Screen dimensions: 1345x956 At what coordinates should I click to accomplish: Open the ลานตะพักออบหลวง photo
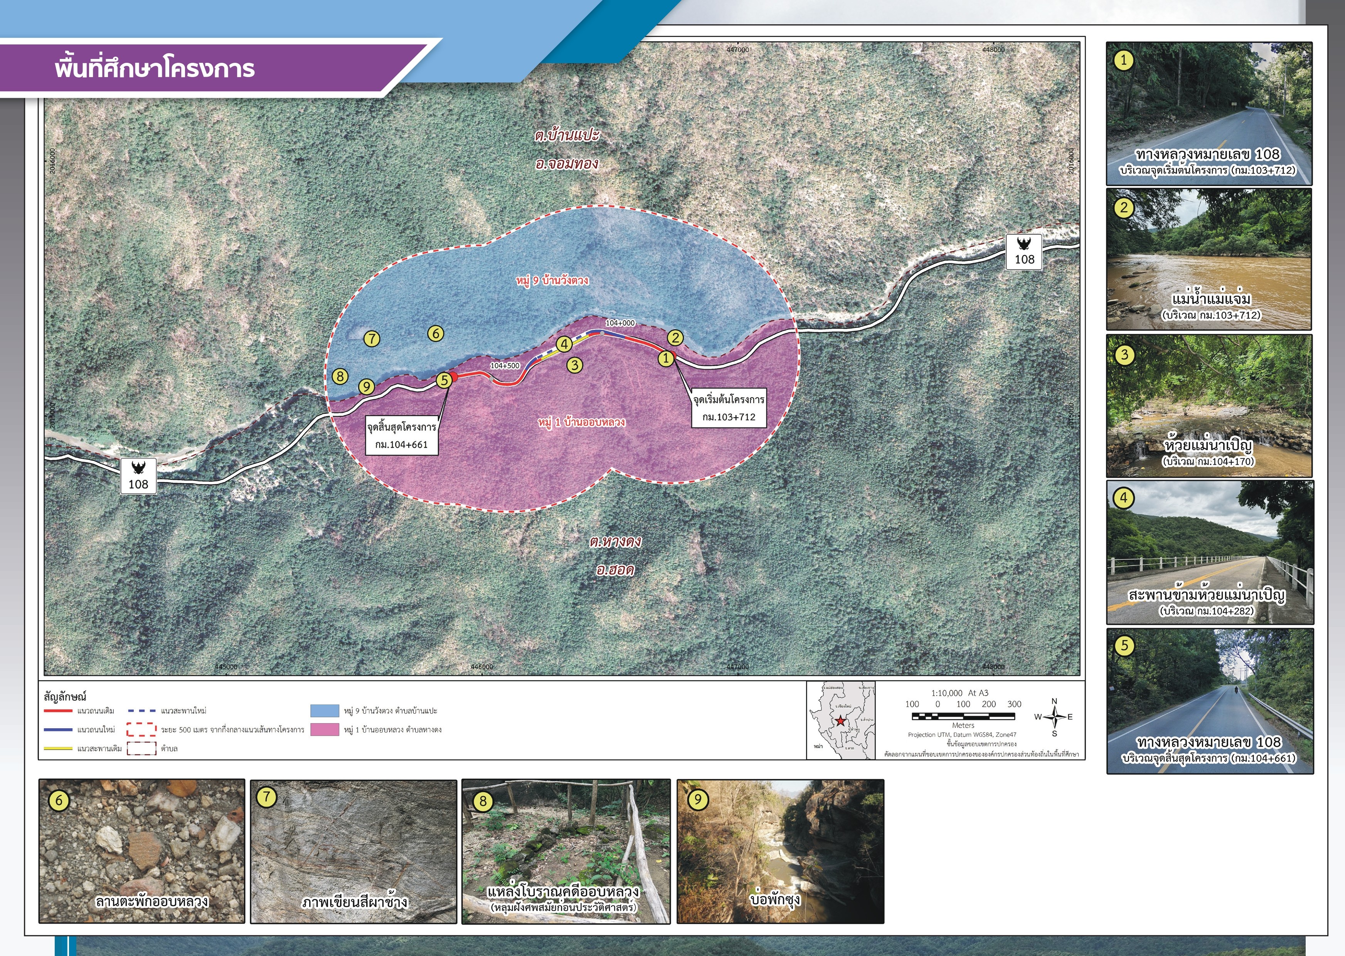[x=142, y=851]
